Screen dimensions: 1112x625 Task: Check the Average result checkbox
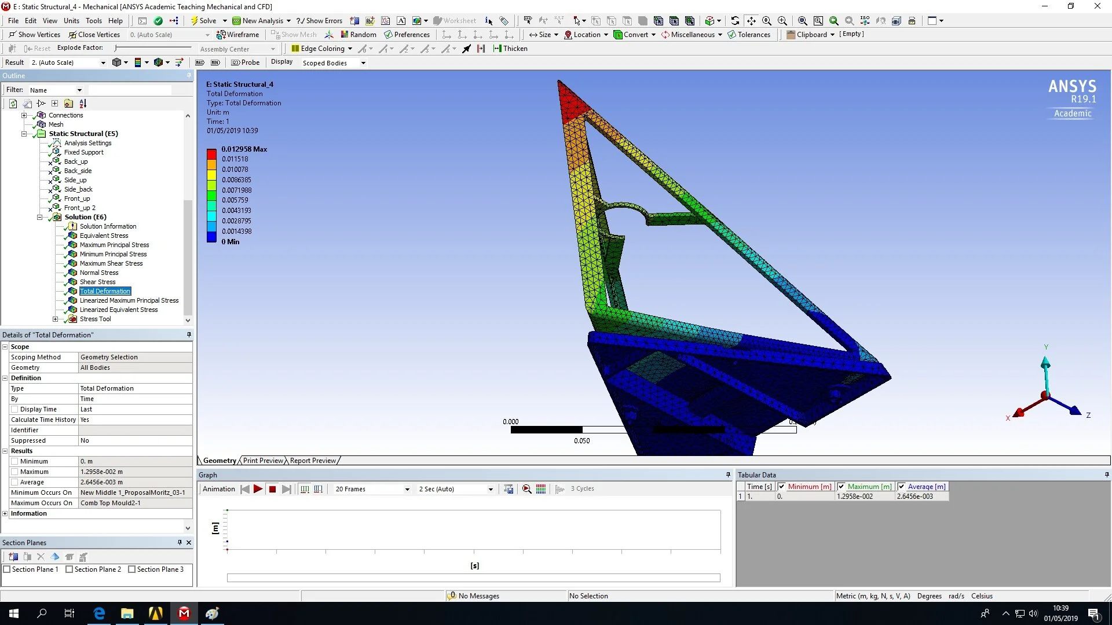point(14,482)
